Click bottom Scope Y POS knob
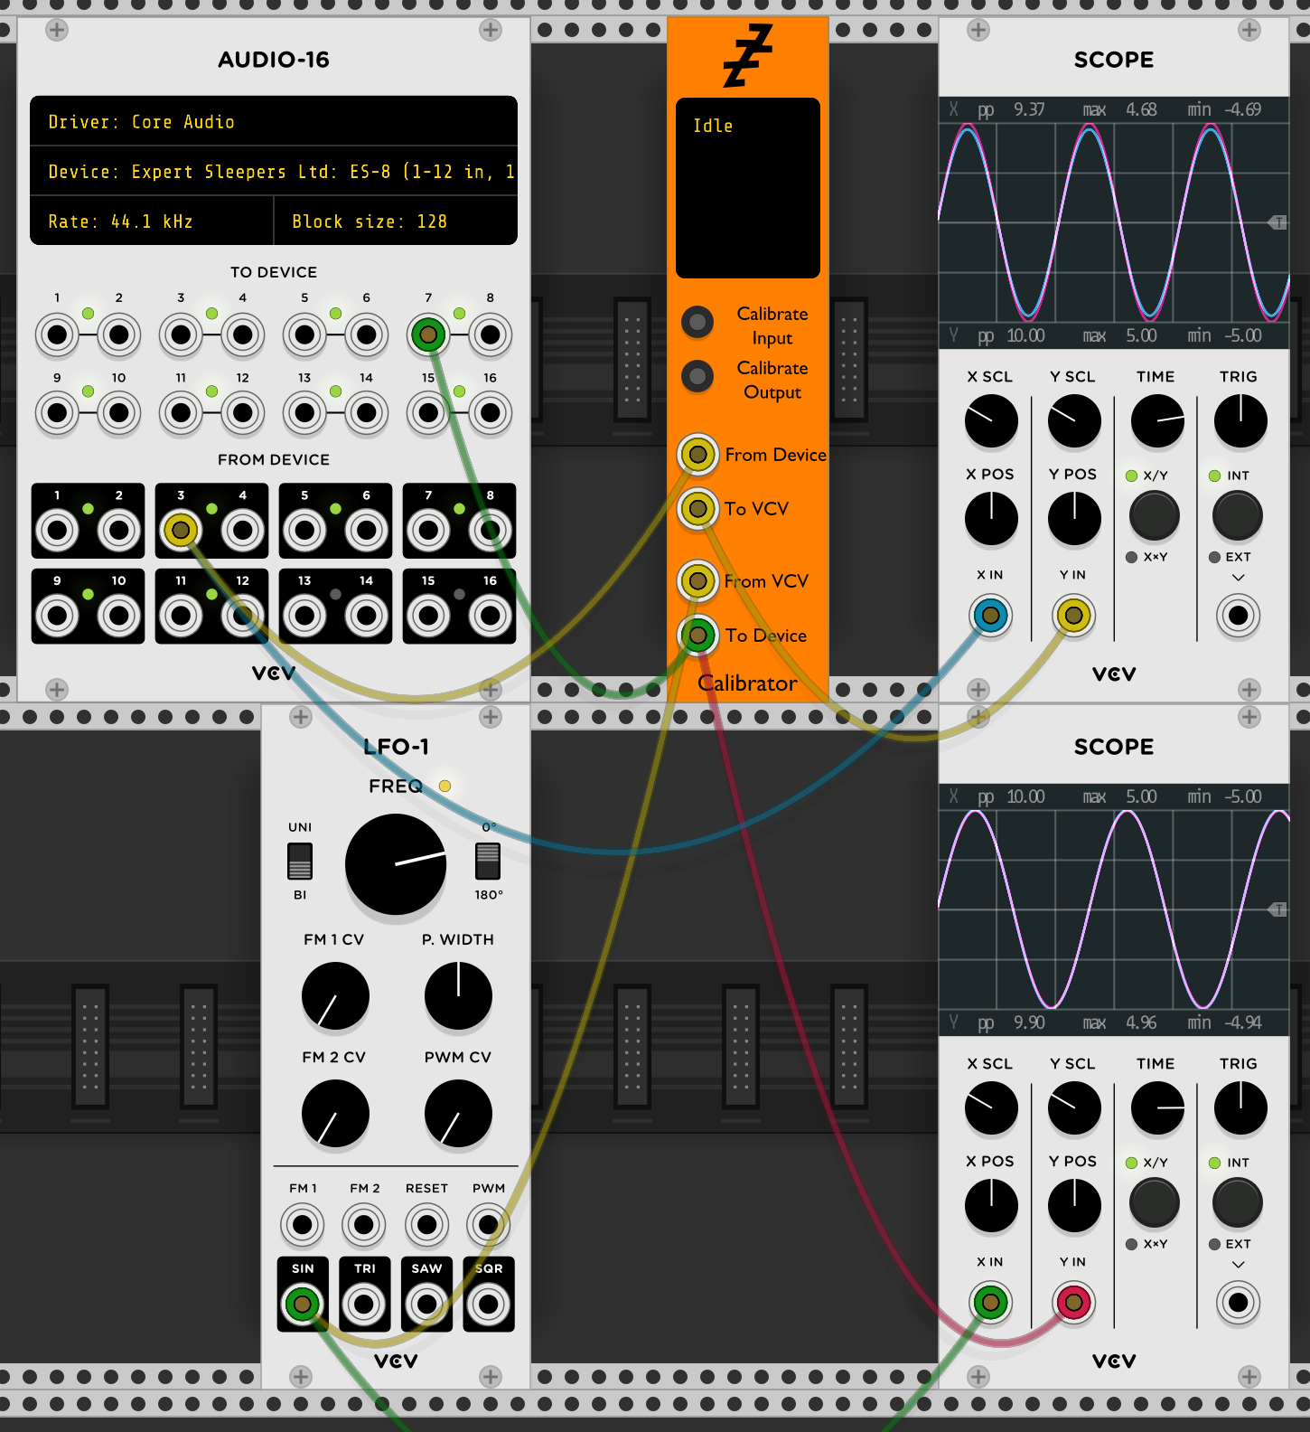Image resolution: width=1310 pixels, height=1432 pixels. 1074,1206
